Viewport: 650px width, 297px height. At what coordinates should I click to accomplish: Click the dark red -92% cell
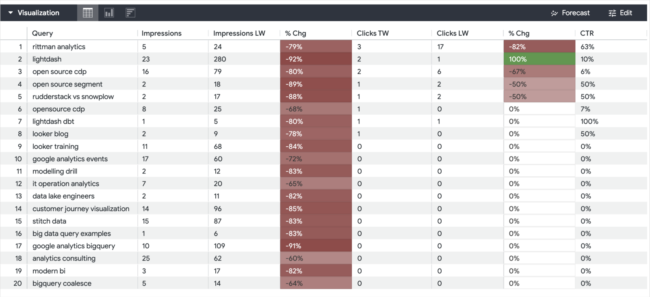coord(315,59)
